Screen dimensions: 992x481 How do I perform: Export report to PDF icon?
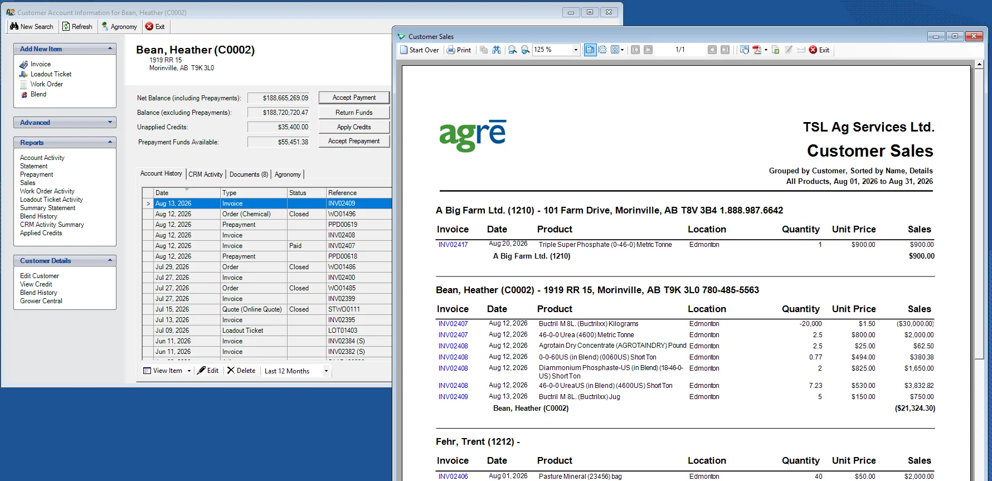click(x=757, y=50)
